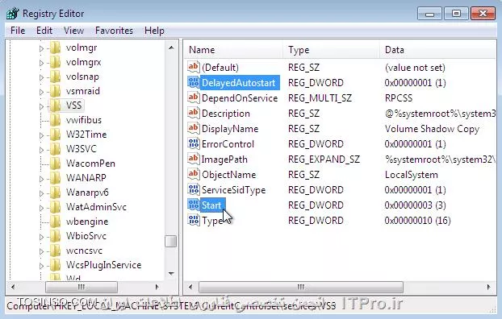This screenshot has height=319, width=502.
Task: Select the wcncsvc tree key
Action: pos(84,251)
